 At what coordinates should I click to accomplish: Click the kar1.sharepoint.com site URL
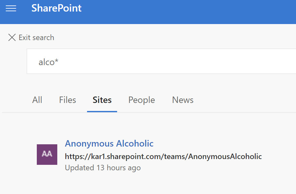[x=163, y=156]
